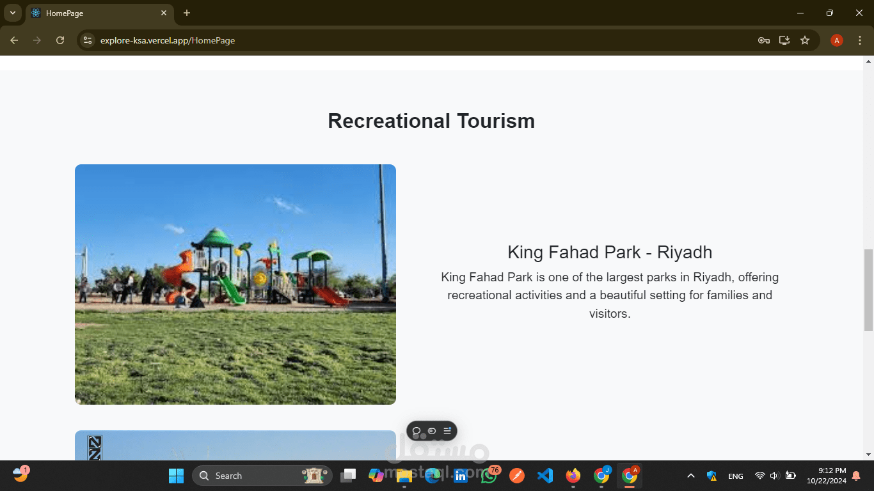This screenshot has width=874, height=491.
Task: Restore down the Chrome window
Action: coord(830,13)
